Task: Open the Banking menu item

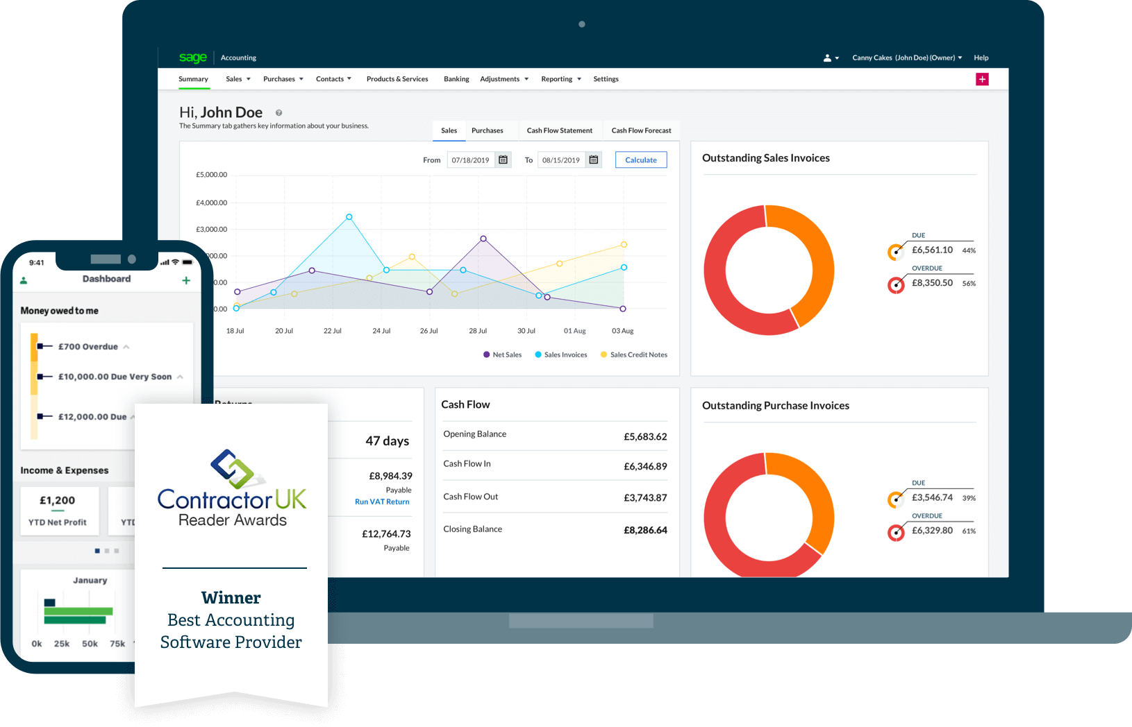Action: [x=456, y=79]
